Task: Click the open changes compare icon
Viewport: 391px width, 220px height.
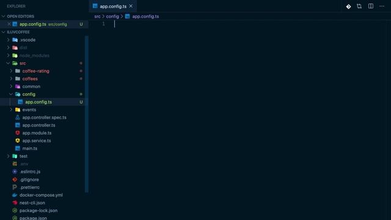Action: coord(359,6)
